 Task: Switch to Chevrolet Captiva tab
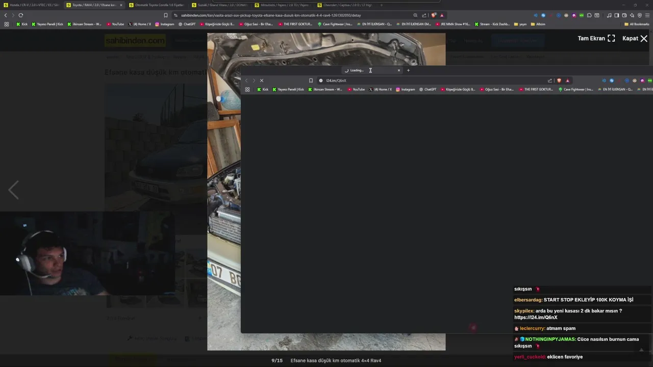pyautogui.click(x=344, y=5)
